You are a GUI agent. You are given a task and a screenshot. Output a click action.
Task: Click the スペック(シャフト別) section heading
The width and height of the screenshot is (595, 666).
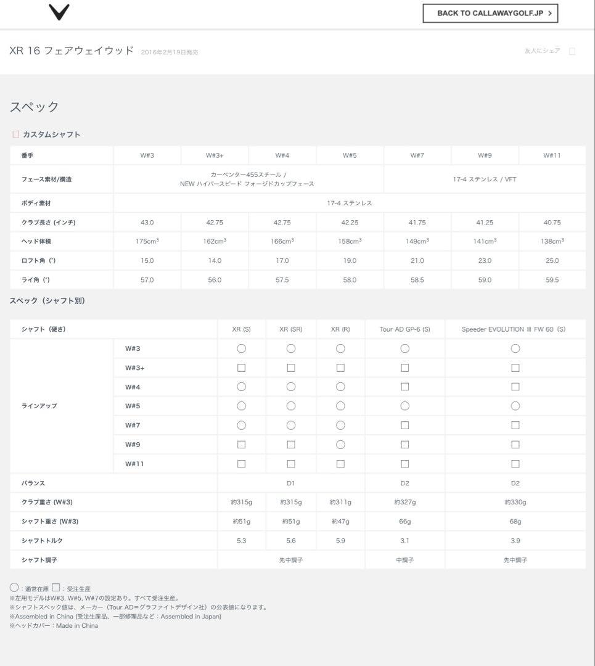click(x=47, y=301)
